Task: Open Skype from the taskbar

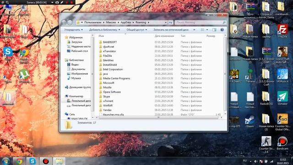Action: click(x=33, y=161)
